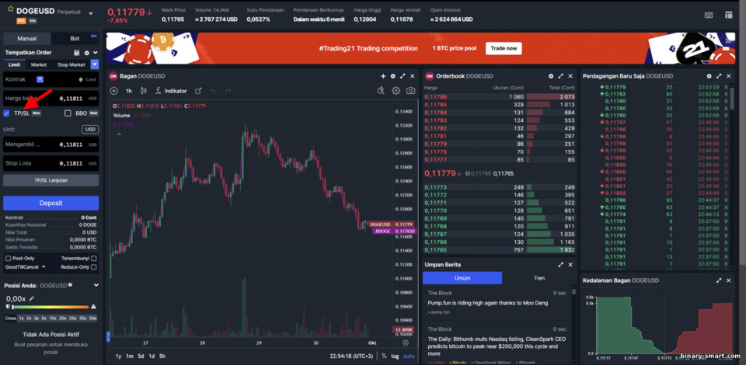Redo the chart action
This screenshot has height=365, width=746.
pos(228,91)
